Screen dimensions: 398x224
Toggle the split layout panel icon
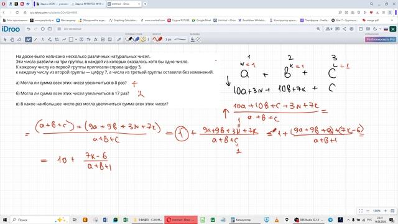pos(361,29)
